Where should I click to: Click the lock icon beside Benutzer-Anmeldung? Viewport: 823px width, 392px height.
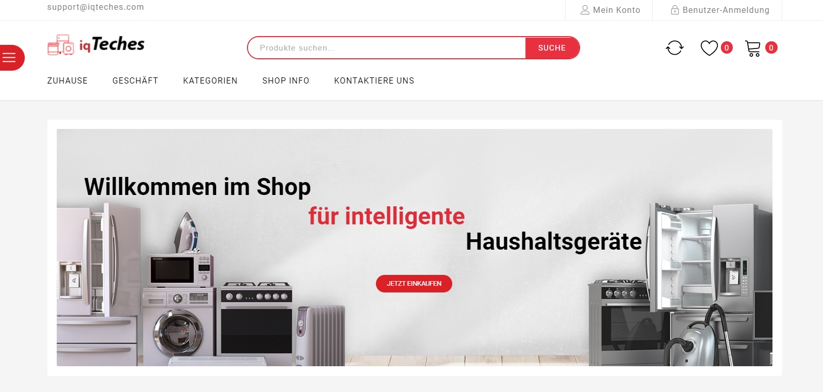[x=674, y=10]
